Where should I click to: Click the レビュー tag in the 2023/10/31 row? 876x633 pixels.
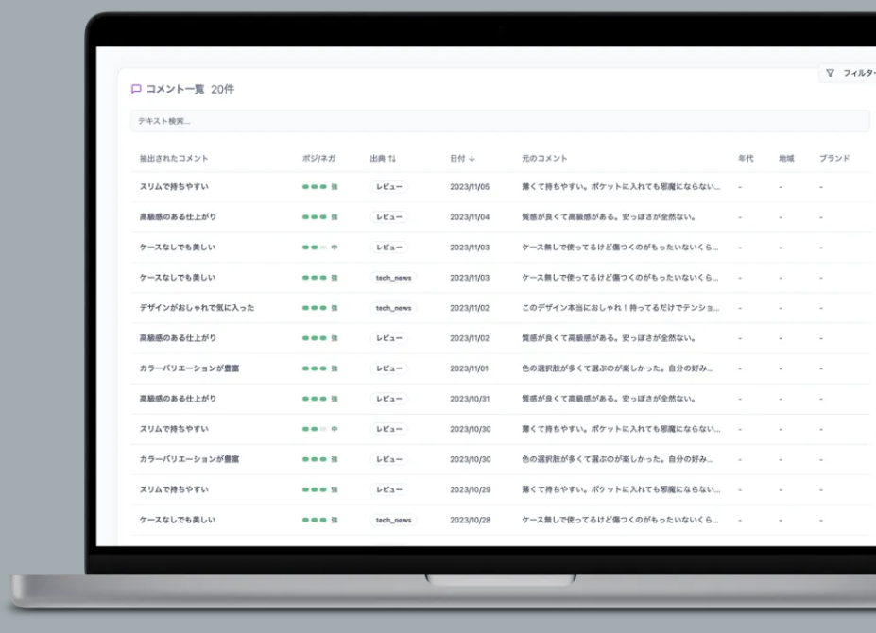388,399
